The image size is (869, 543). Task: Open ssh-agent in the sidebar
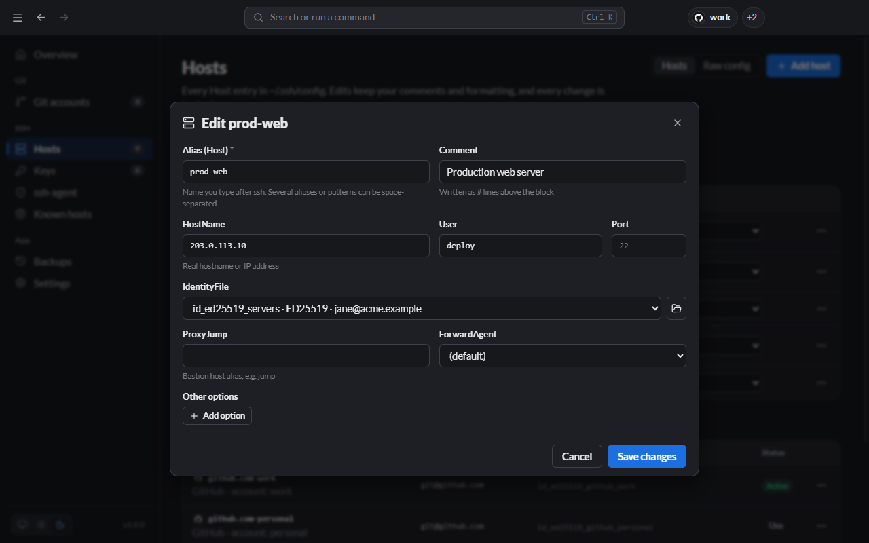coord(79,192)
